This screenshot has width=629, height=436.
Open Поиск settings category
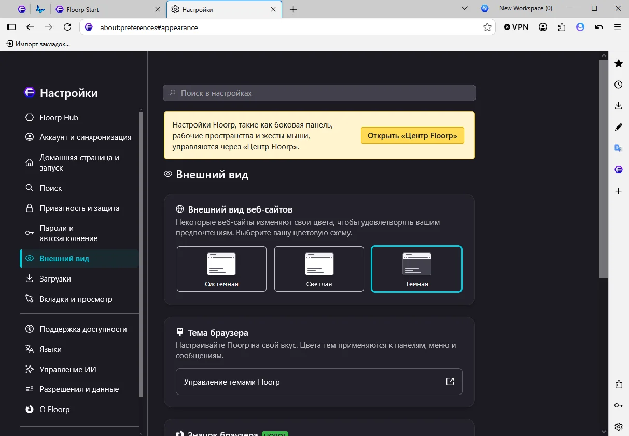[79, 188]
